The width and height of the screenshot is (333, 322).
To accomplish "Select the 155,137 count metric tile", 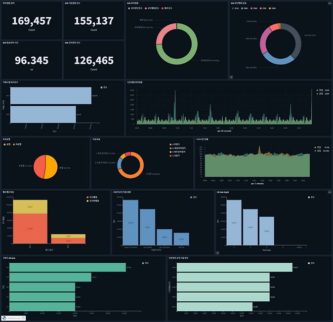I will click(x=94, y=21).
